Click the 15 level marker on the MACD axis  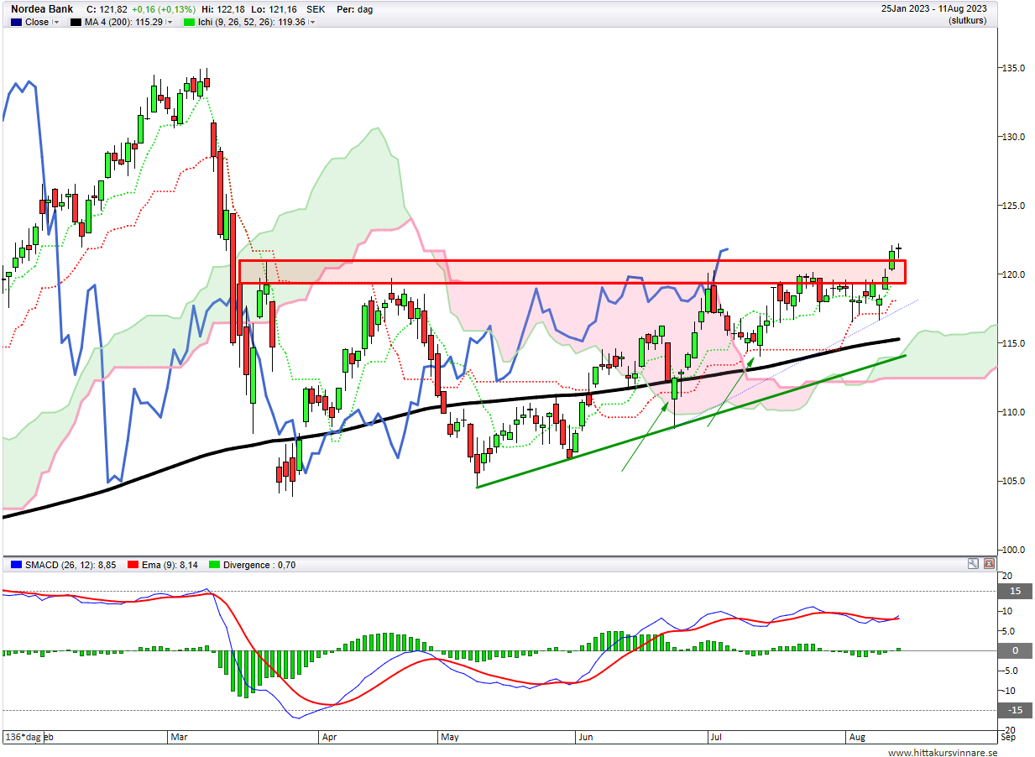click(1013, 591)
